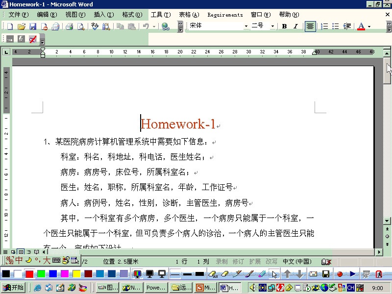Launch Internet Explorer from quick launch
Viewport: 392px width, 294px height.
38,288
